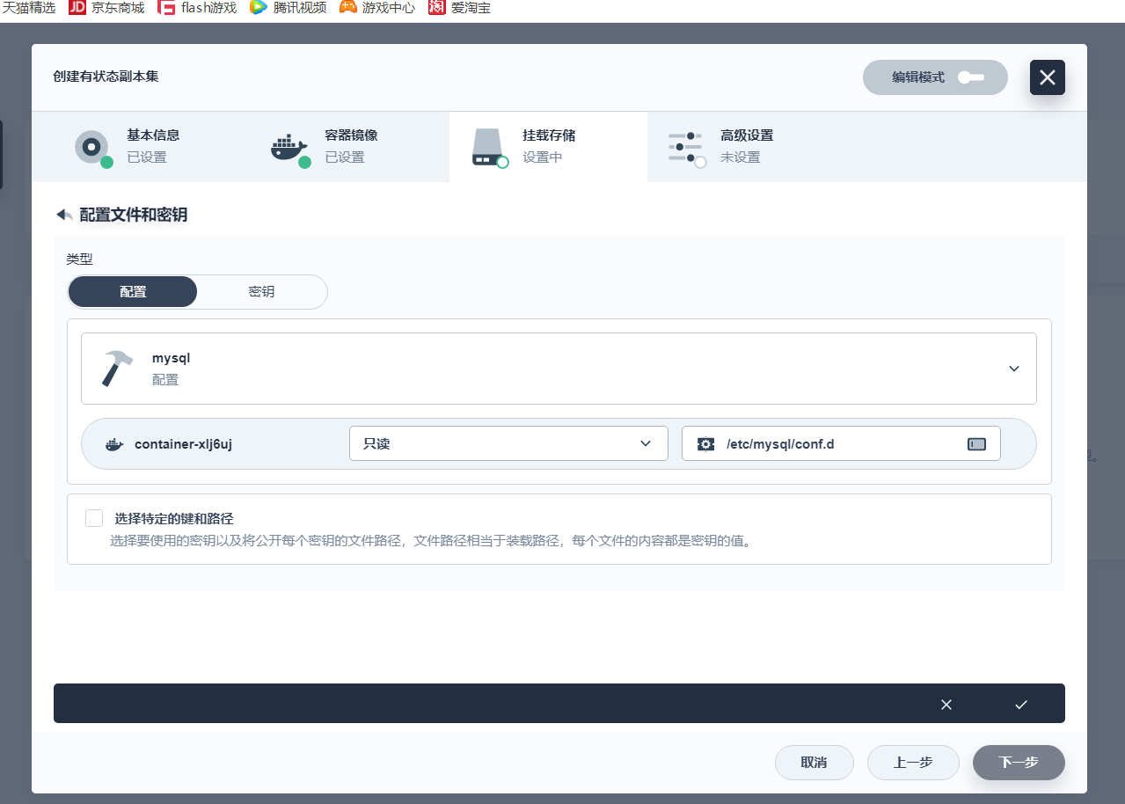Toggle the 编辑模式 switch
The image size is (1125, 804).
pos(970,77)
